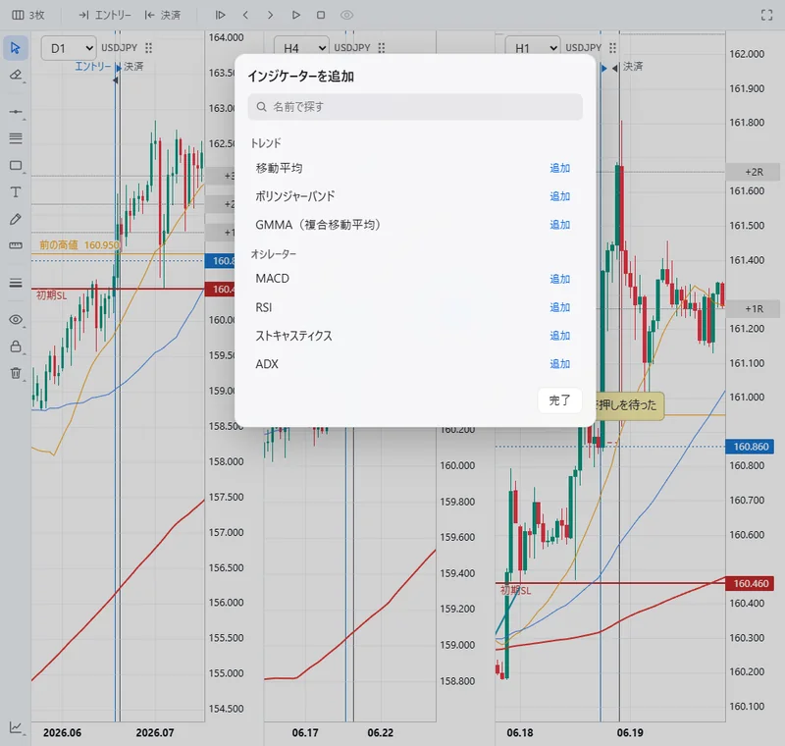
Task: Jump to 決済 in the top toolbar
Action: tap(163, 15)
